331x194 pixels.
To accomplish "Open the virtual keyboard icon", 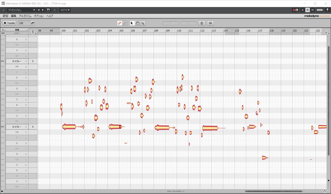I will pyautogui.click(x=320, y=10).
